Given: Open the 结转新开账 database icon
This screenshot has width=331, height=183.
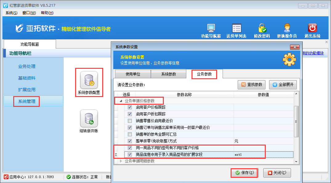Looking at the screenshot, I should pyautogui.click(x=89, y=119).
